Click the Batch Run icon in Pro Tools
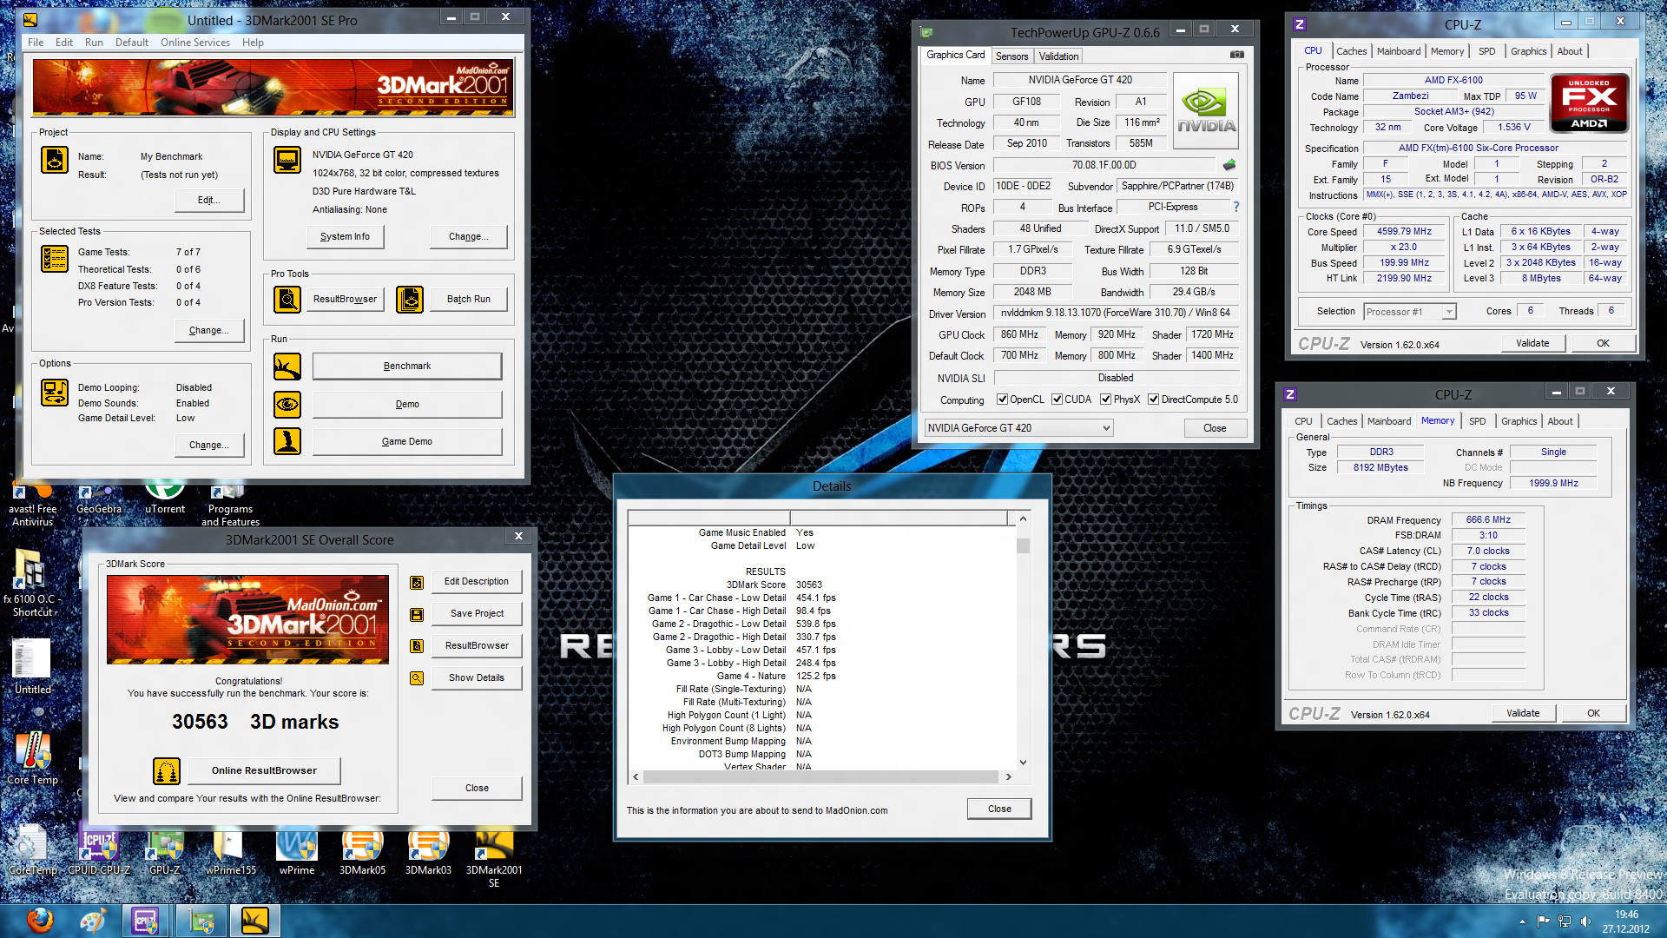 (410, 299)
